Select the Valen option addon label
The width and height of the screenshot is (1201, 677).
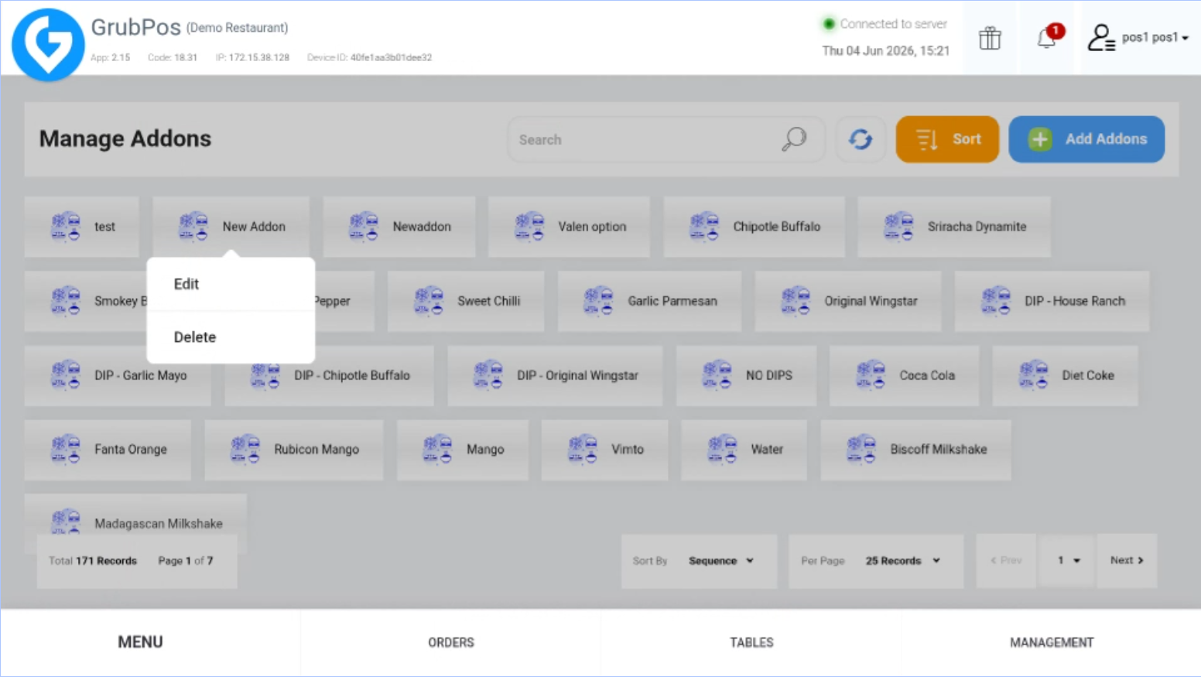592,227
